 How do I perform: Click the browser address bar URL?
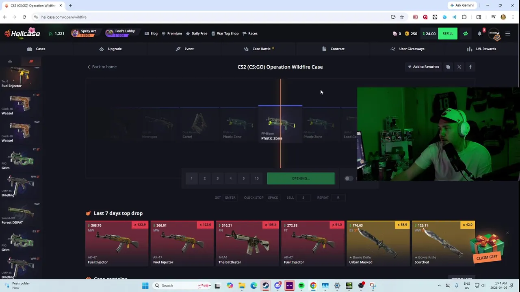64,17
